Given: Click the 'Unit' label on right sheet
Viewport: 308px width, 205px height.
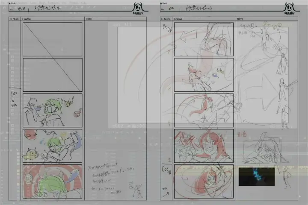Looking at the screenshot, I should pos(164,3).
